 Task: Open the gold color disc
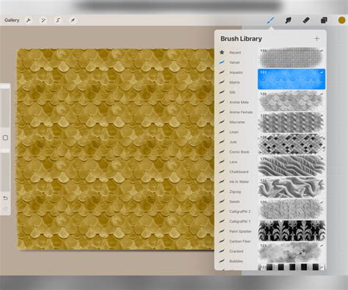[342, 21]
